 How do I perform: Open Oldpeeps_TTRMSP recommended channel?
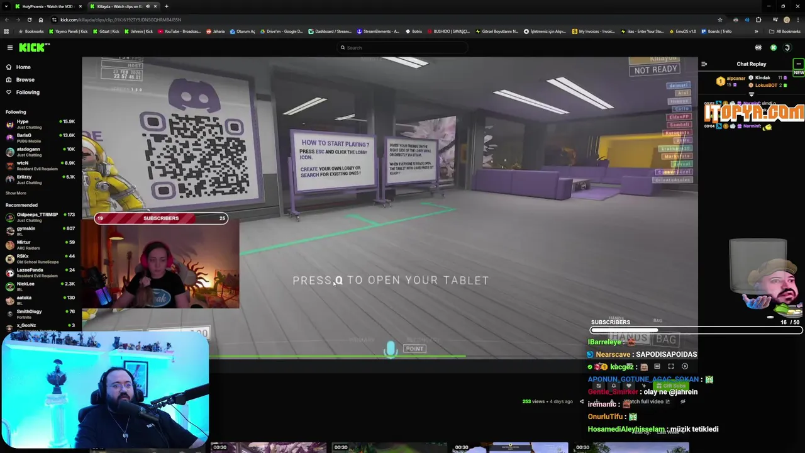click(40, 217)
